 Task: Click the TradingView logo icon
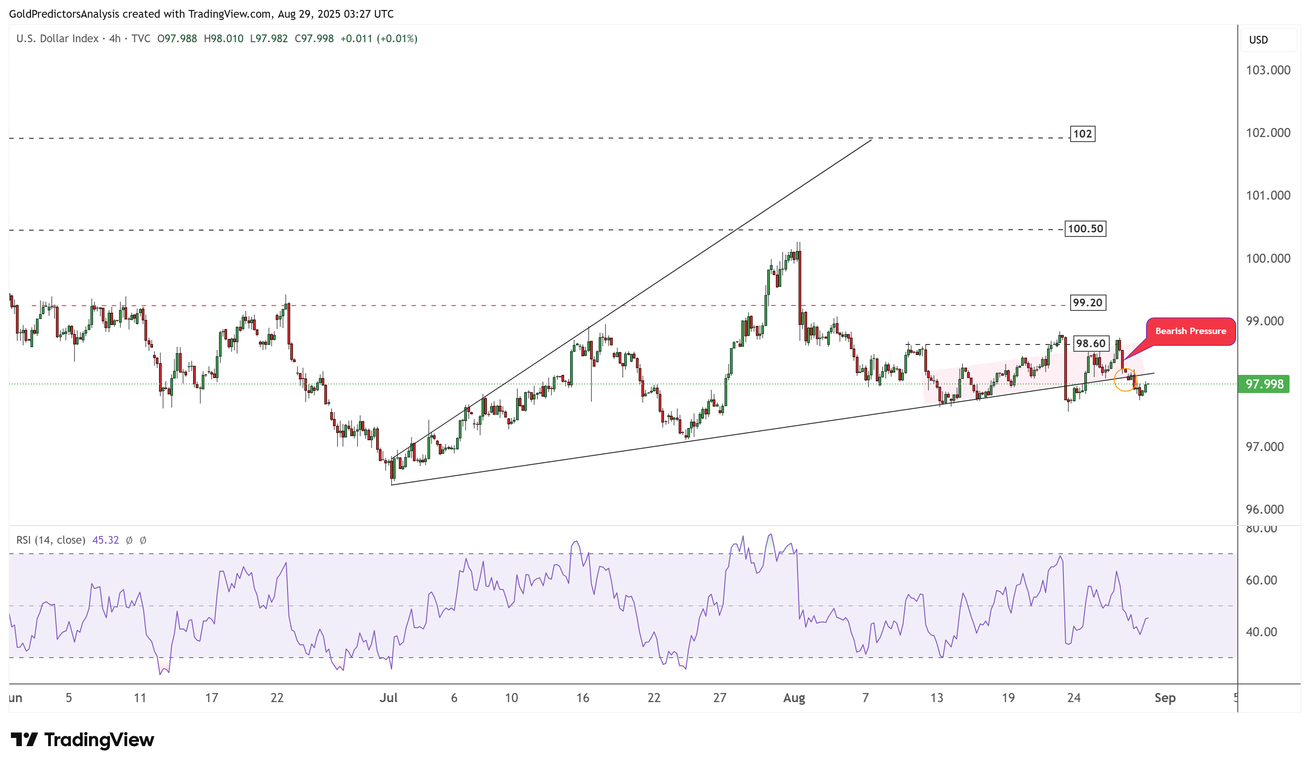[24, 739]
